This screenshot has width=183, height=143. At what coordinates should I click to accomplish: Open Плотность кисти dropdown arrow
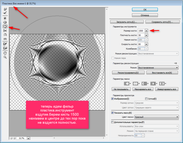[146, 35]
